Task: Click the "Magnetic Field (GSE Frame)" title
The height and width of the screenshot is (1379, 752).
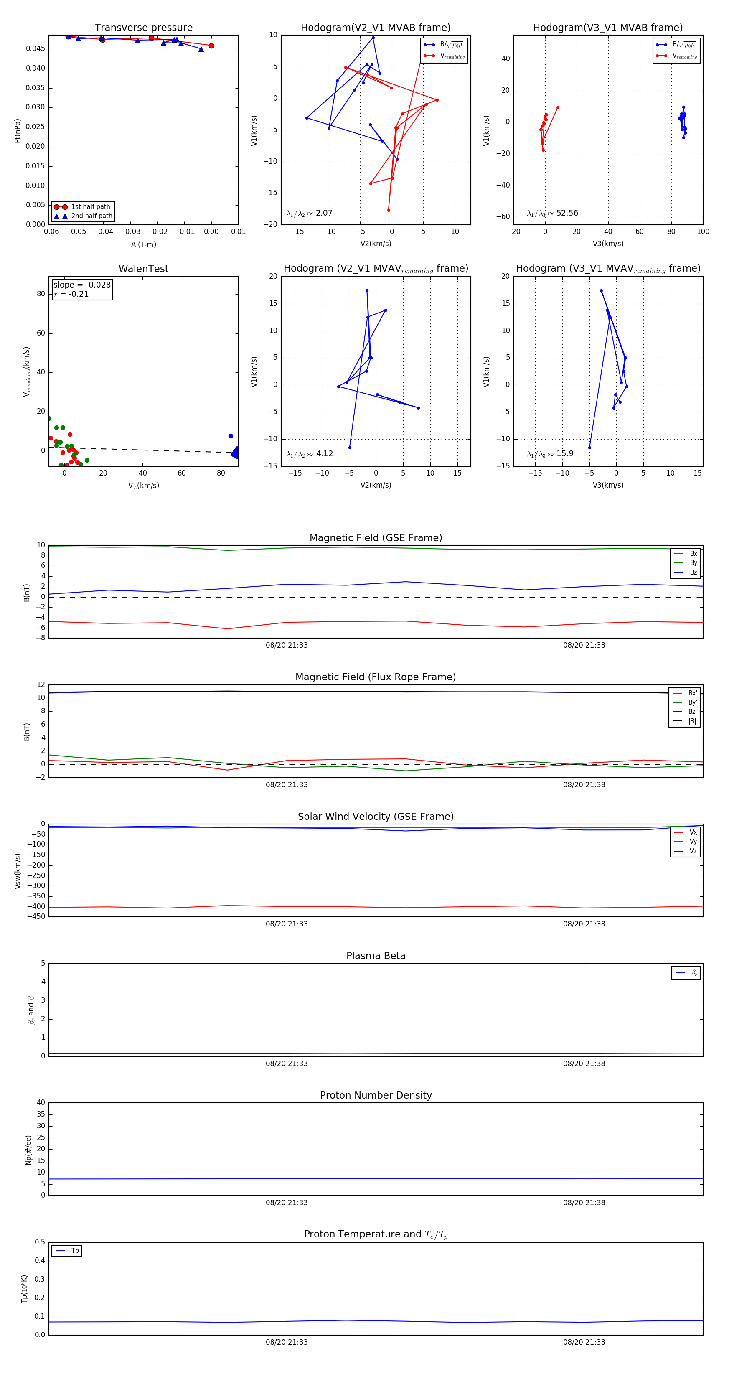Action: [376, 538]
